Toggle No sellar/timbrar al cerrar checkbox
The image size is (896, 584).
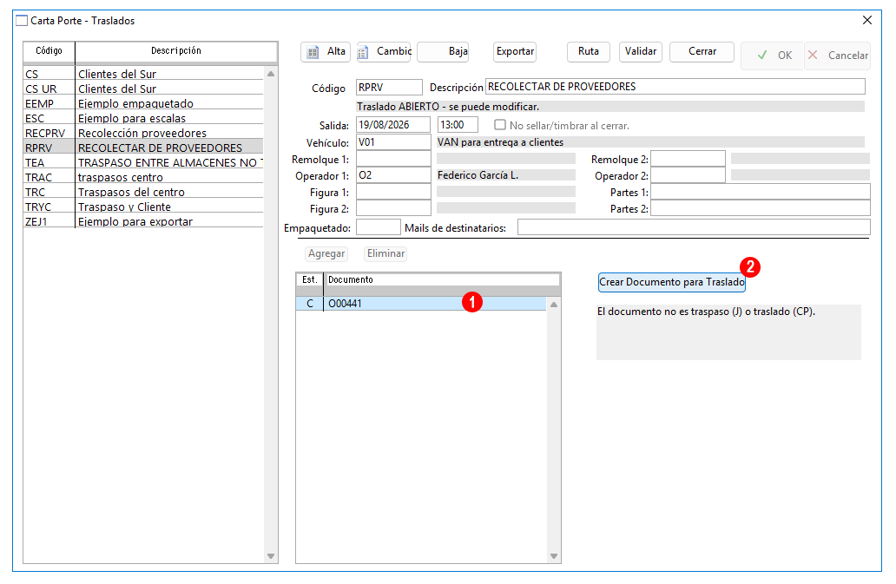(500, 124)
